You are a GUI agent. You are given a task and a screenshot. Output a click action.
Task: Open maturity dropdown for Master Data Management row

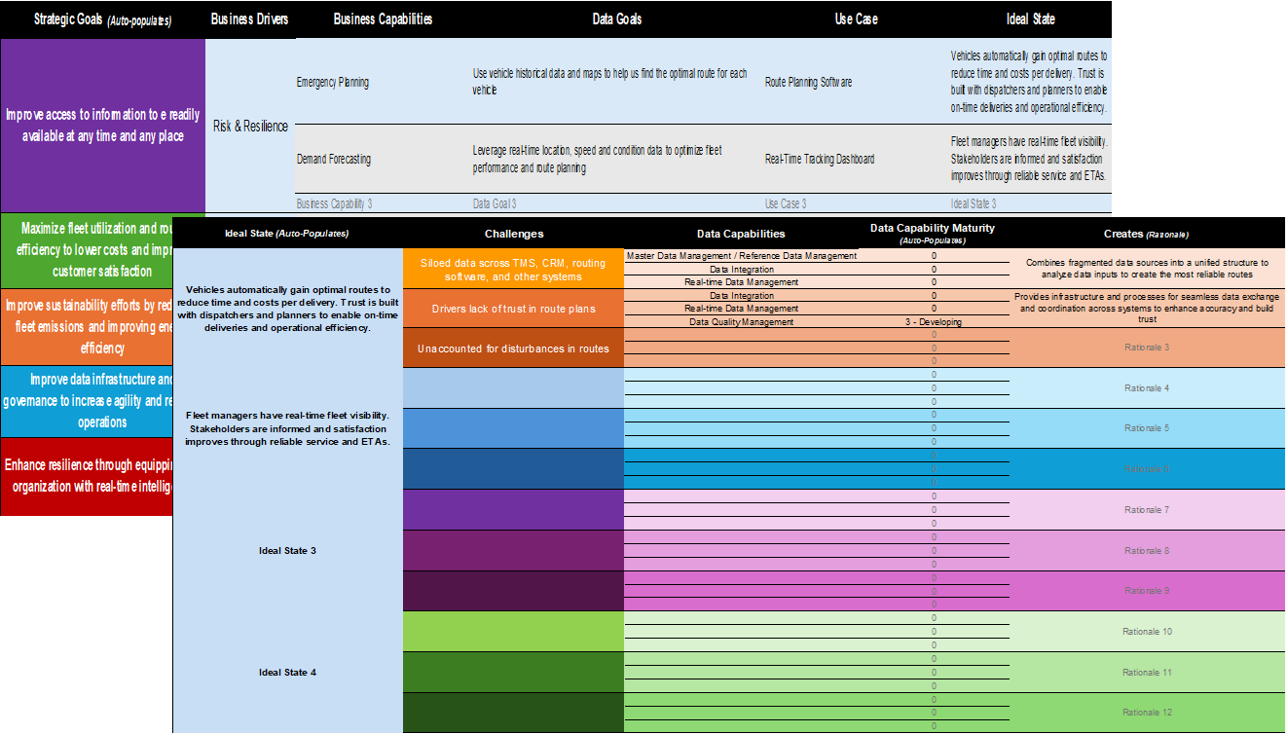[933, 255]
